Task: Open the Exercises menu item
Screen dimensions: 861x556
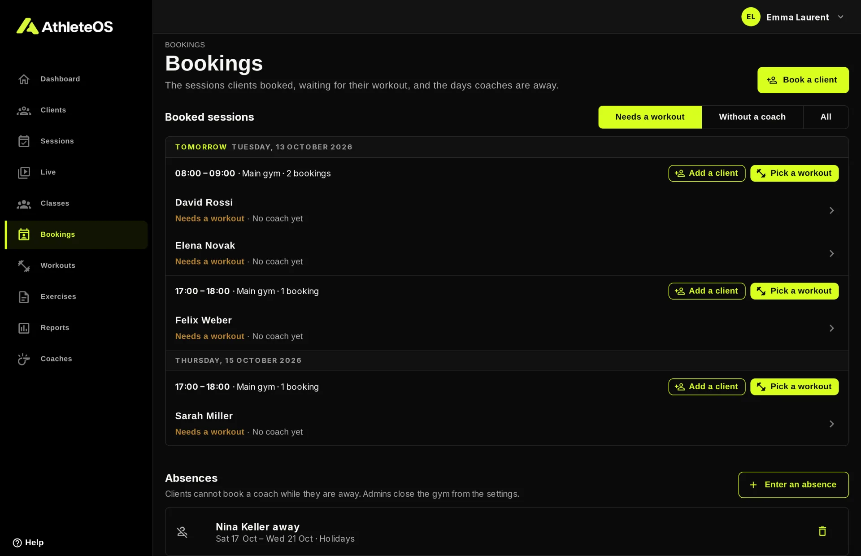Action: tap(76, 297)
